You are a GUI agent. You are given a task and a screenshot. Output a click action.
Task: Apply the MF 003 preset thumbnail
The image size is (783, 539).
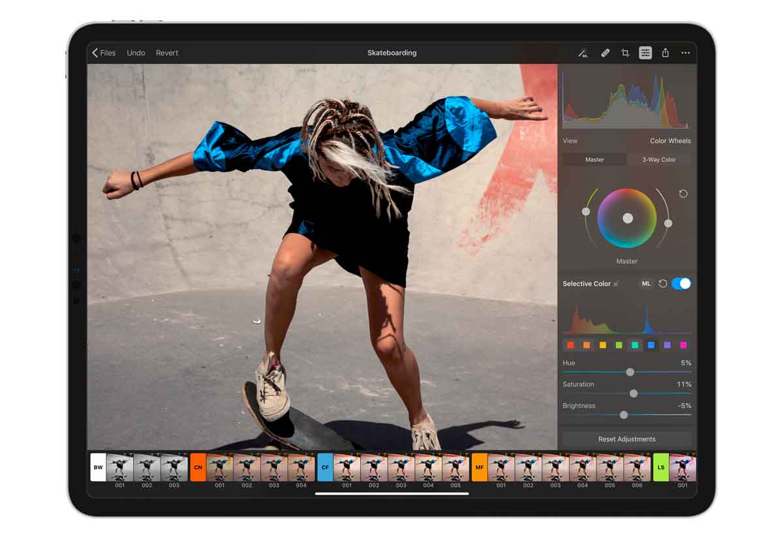tap(555, 467)
